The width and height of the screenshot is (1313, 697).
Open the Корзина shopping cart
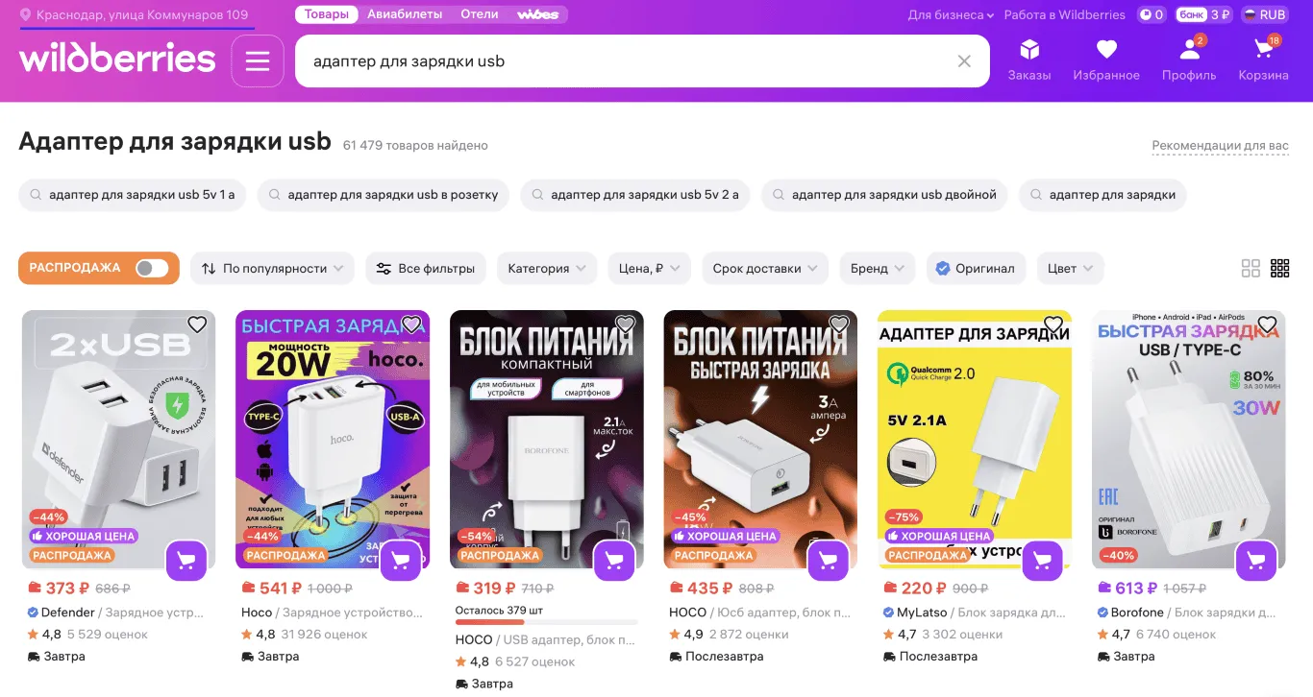click(x=1263, y=60)
